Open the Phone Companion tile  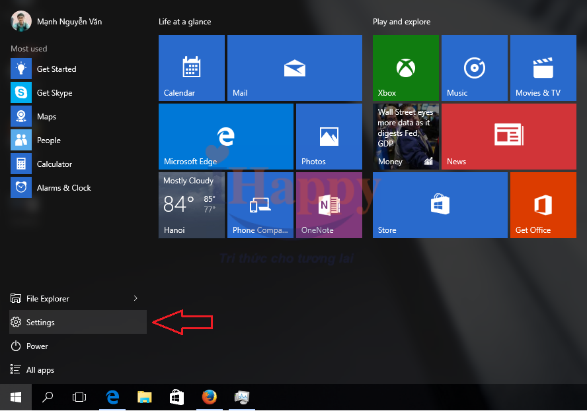[260, 205]
